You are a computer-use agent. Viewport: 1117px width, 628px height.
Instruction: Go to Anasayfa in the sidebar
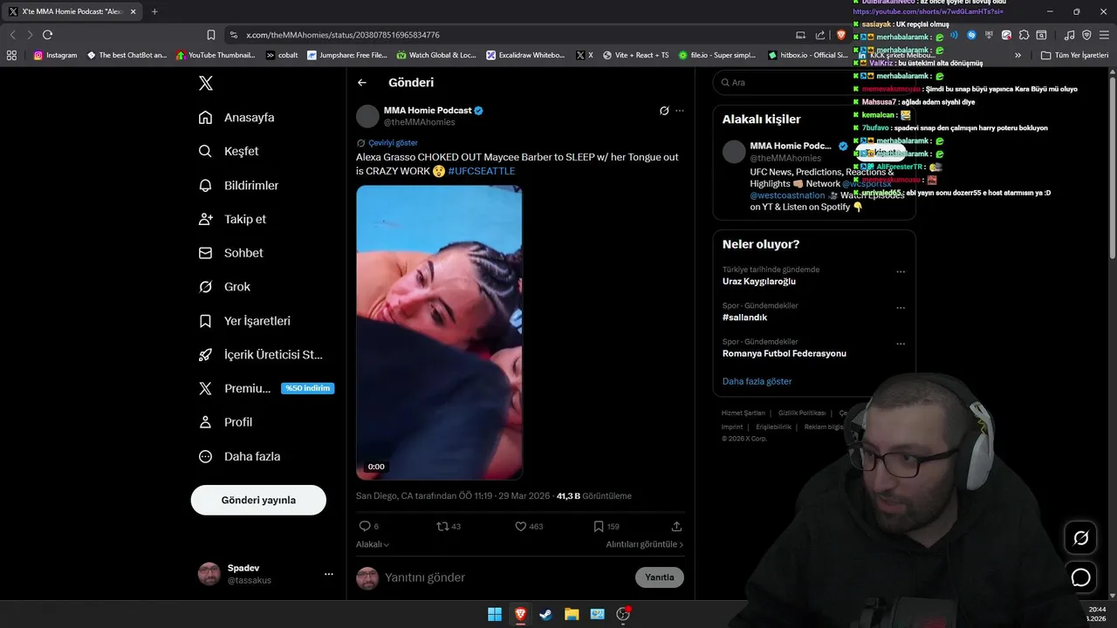236,117
